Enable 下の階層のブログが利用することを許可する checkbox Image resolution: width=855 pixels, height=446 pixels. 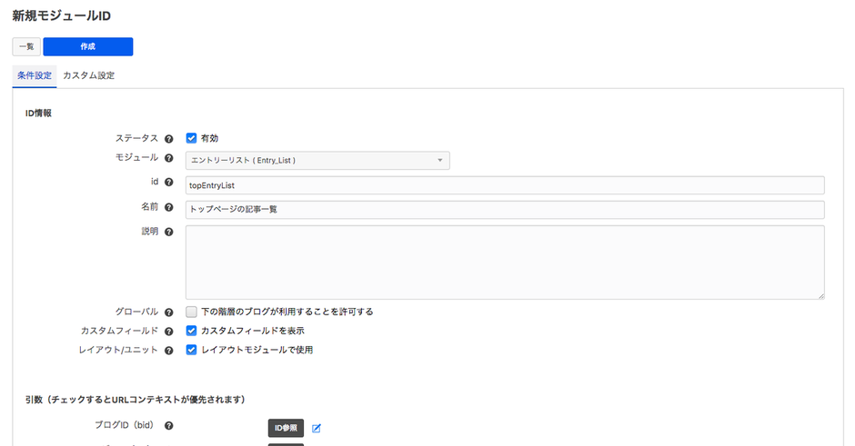(x=192, y=312)
